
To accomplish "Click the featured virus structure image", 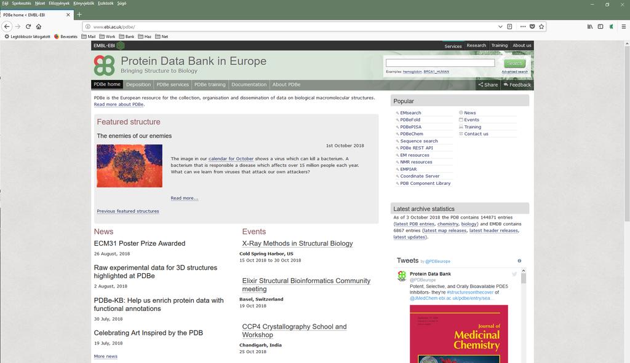I will pyautogui.click(x=129, y=166).
